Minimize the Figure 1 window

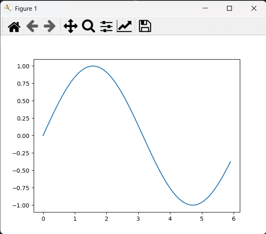pyautogui.click(x=204, y=8)
